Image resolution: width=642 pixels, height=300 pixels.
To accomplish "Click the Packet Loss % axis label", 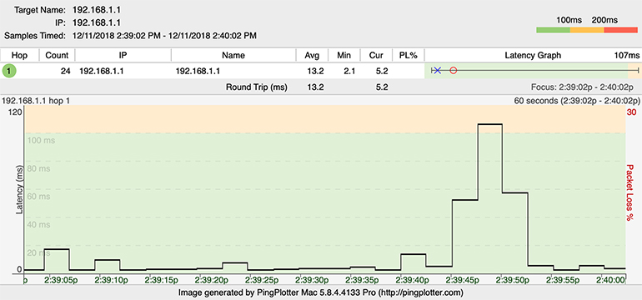I will [x=630, y=192].
